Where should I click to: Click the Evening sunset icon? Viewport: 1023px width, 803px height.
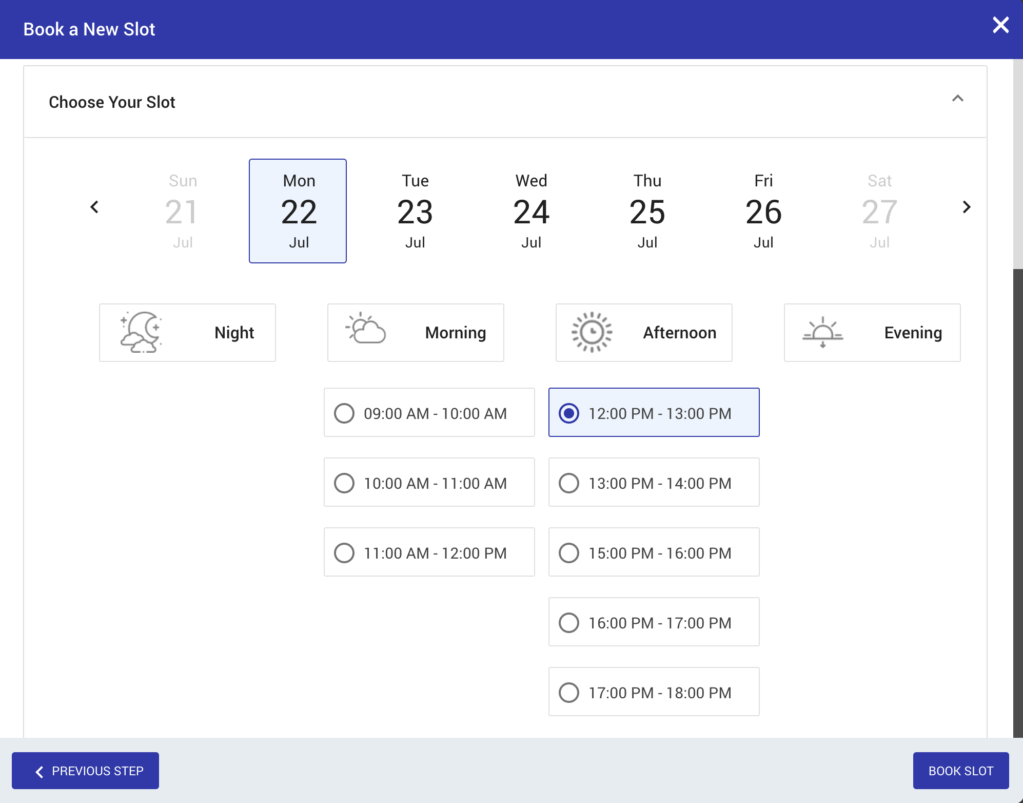tap(823, 332)
